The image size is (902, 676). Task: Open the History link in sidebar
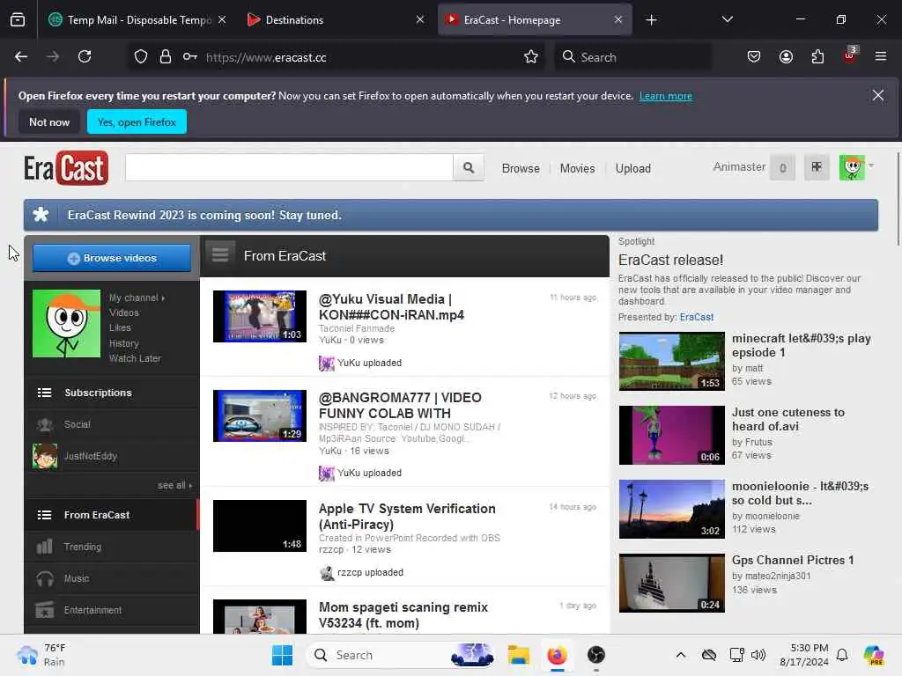click(123, 343)
